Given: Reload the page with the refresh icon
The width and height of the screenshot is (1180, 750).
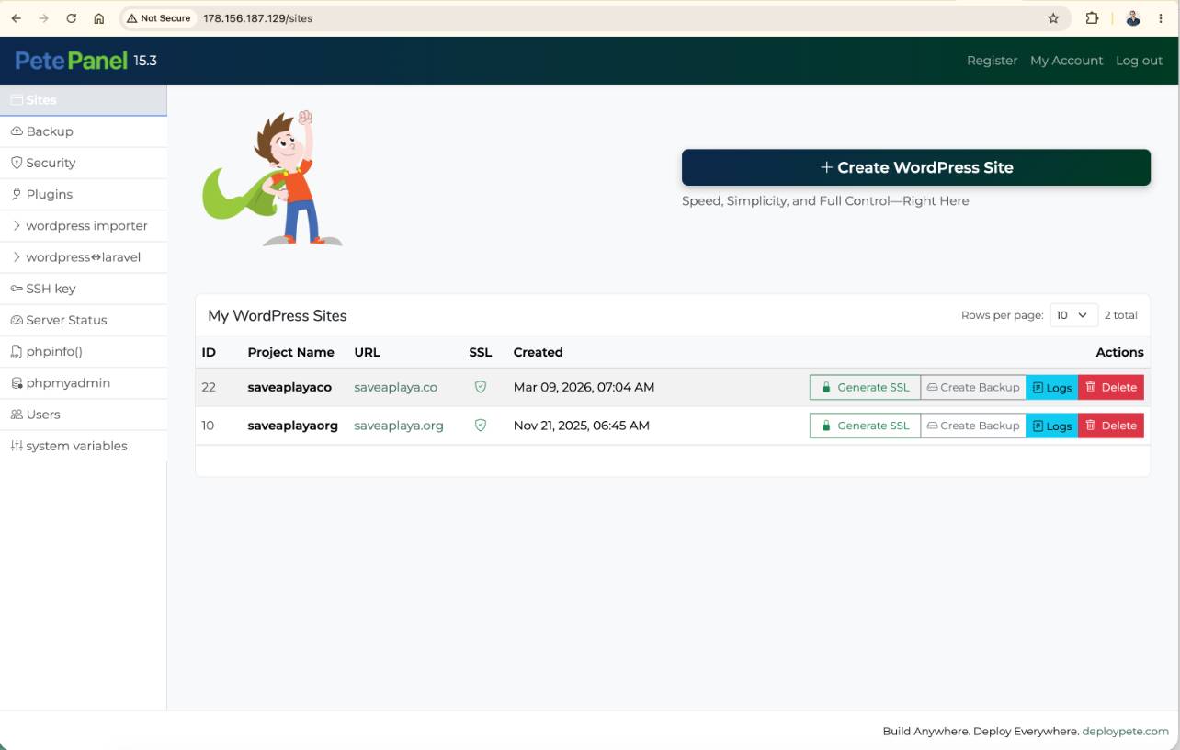Looking at the screenshot, I should coord(72,18).
